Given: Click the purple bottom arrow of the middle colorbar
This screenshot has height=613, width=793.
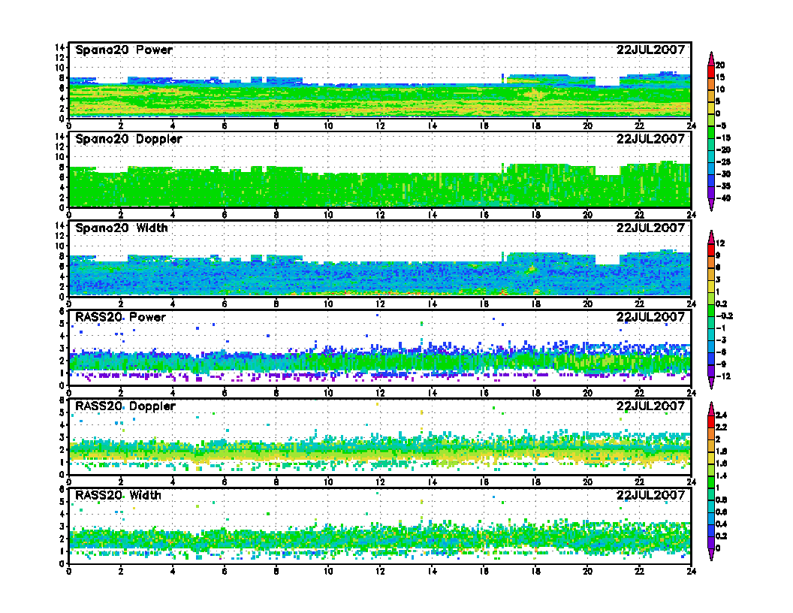Looking at the screenshot, I should pyautogui.click(x=711, y=383).
